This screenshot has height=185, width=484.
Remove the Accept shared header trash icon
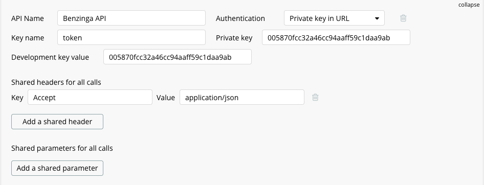click(315, 98)
